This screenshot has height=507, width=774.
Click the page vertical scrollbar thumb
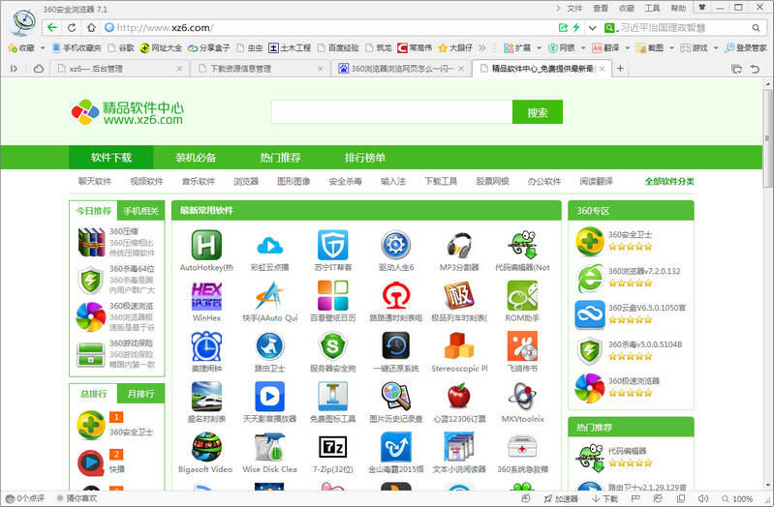click(x=767, y=138)
